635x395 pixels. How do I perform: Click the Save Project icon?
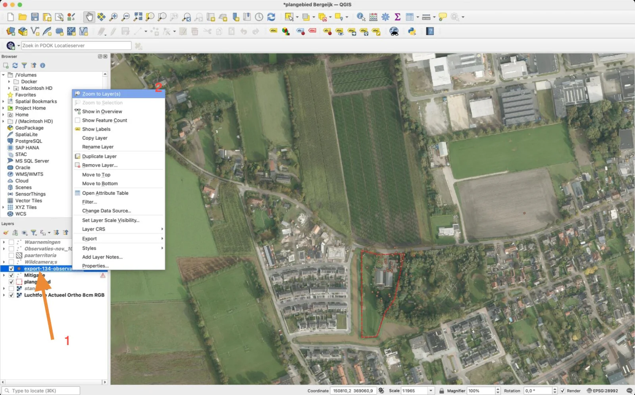coord(35,17)
